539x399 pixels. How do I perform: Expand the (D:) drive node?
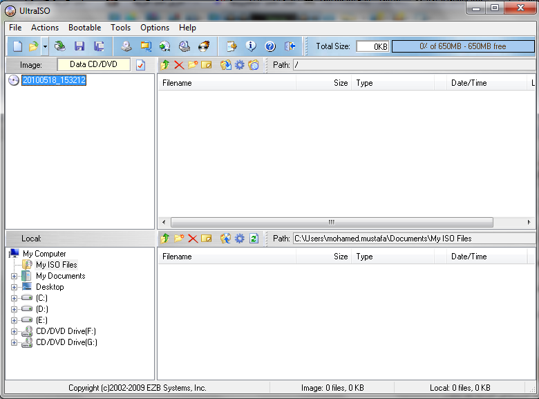click(14, 309)
